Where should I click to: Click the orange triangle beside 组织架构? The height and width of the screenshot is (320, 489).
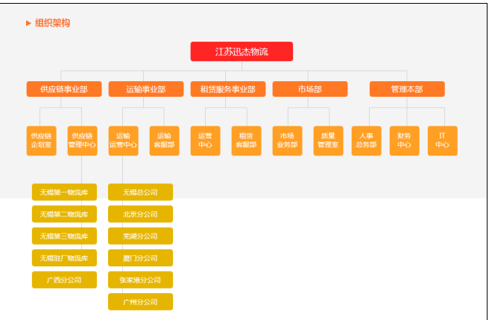tap(28, 23)
